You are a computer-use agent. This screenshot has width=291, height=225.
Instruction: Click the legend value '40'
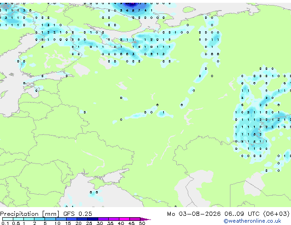click(x=121, y=223)
